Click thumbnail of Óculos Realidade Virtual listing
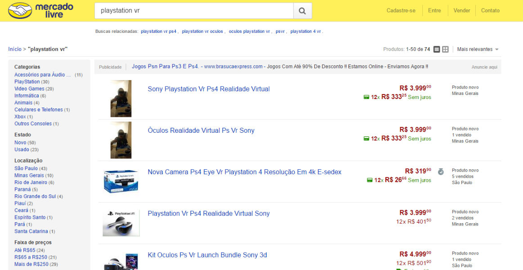 (121, 140)
